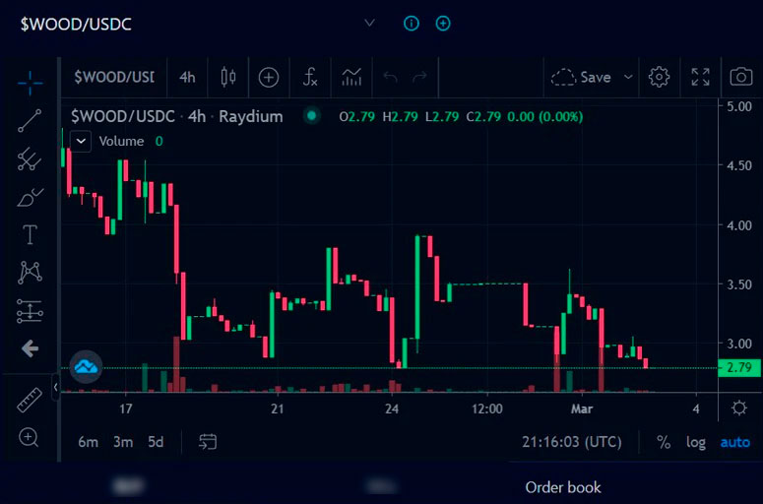Click the $WOOD/USDC 4h Raydium chart title
The height and width of the screenshot is (504, 763).
coord(176,117)
